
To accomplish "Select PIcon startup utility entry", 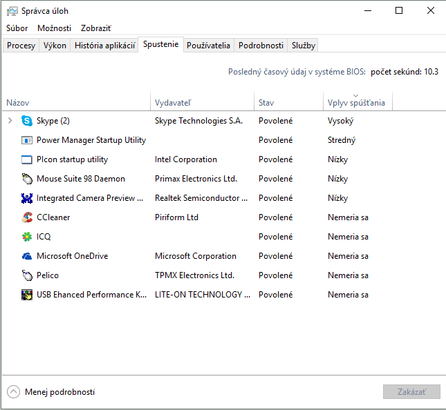I will click(x=72, y=159).
